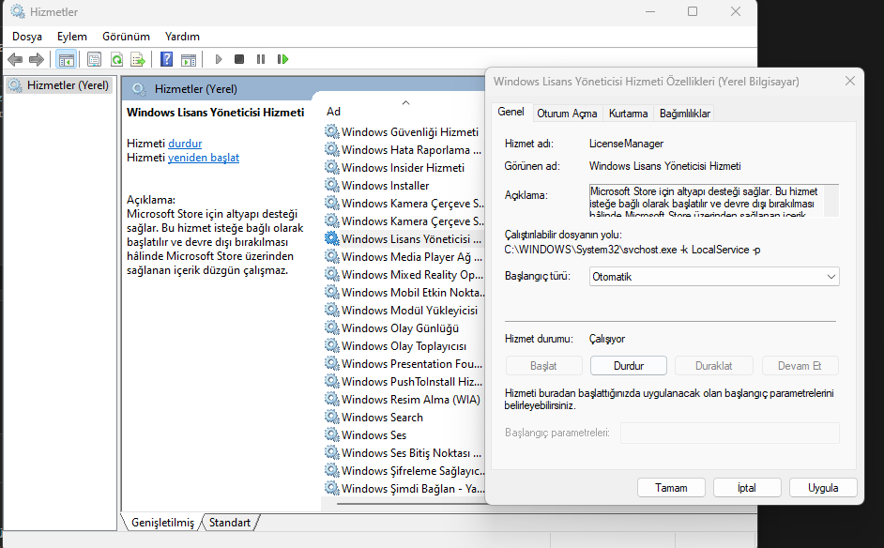The image size is (884, 548).
Task: Click the LicenseManager service name text
Action: [x=626, y=144]
